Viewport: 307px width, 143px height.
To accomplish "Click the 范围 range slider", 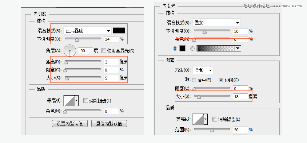I will pyautogui.click(x=212, y=130).
